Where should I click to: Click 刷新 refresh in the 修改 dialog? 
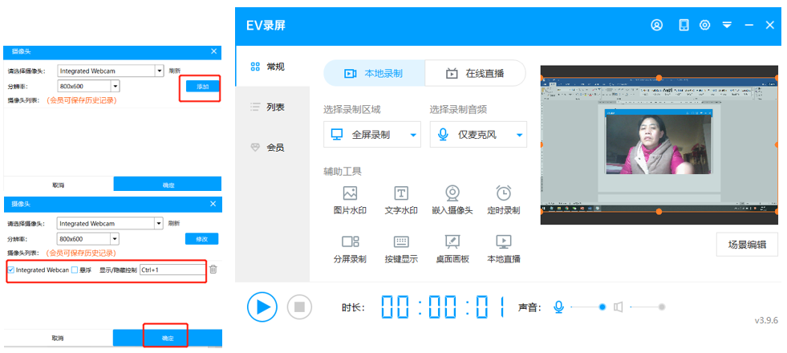(x=174, y=224)
